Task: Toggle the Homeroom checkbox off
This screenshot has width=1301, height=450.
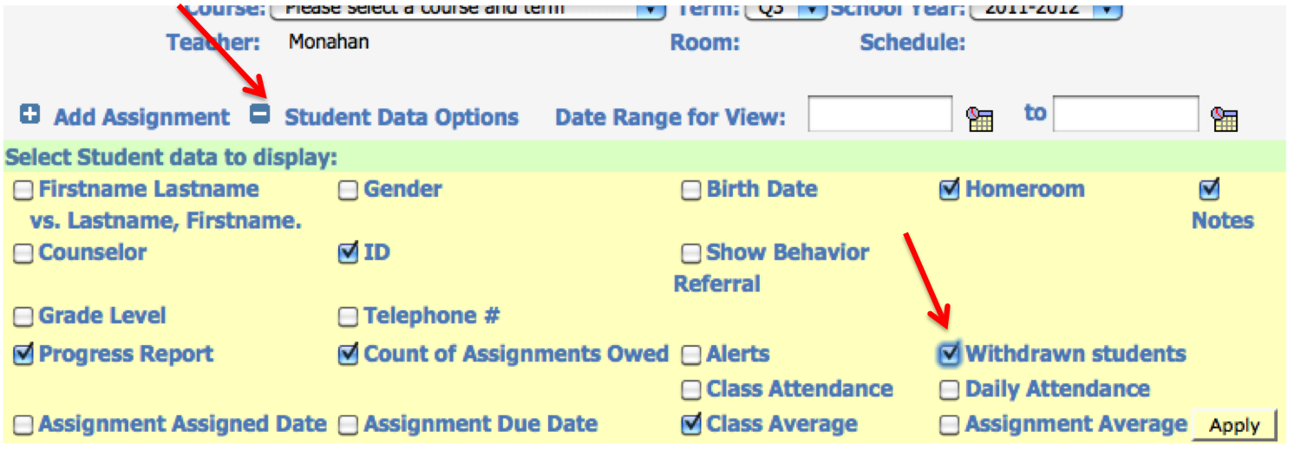Action: tap(950, 190)
